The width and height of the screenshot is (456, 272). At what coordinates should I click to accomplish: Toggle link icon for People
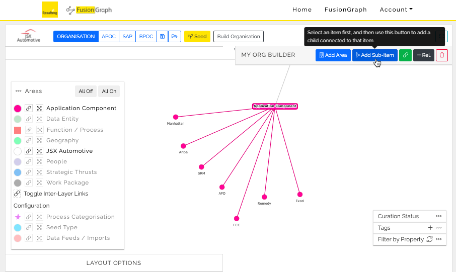29,161
